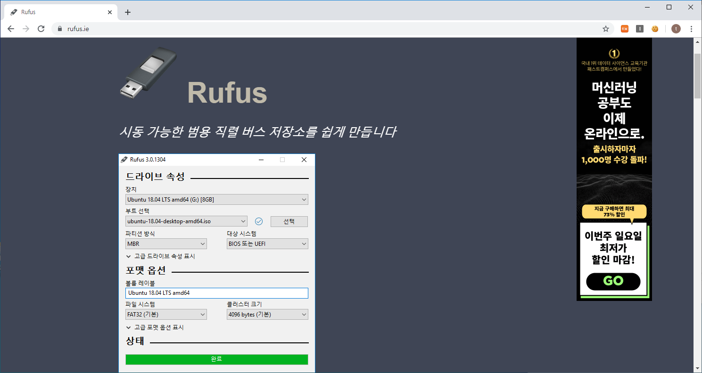Open the 장치 device dropdown
Screen dimensions: 702x373
[217, 200]
